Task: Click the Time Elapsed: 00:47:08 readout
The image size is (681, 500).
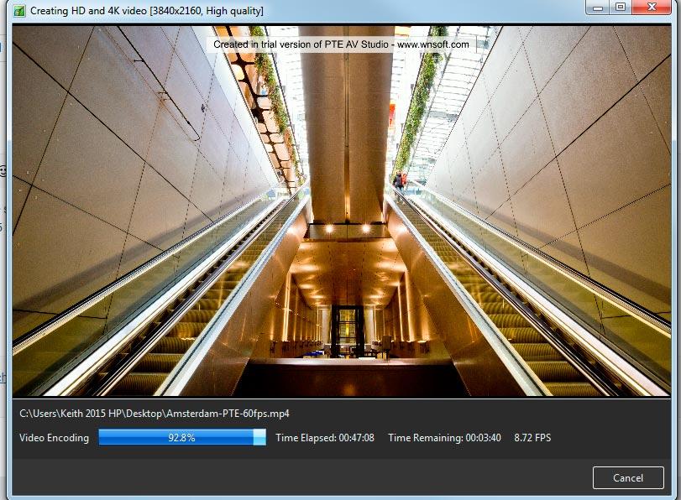Action: click(325, 438)
